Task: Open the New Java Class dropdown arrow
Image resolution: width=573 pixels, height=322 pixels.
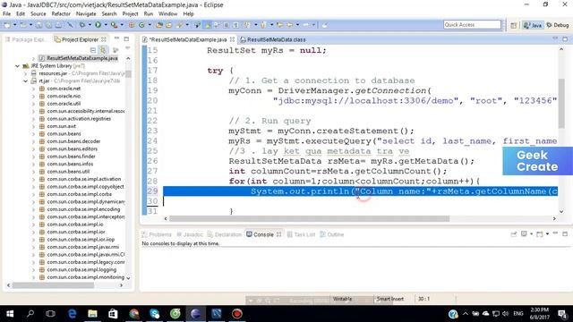Action: 150,25
